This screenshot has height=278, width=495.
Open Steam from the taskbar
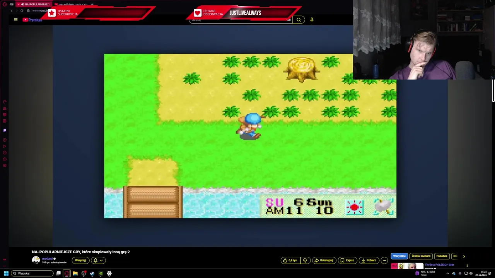pyautogui.click(x=92, y=273)
